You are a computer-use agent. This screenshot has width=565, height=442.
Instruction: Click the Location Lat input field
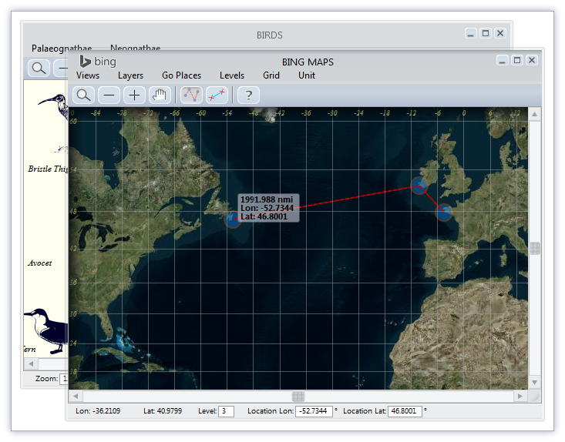pyautogui.click(x=405, y=411)
